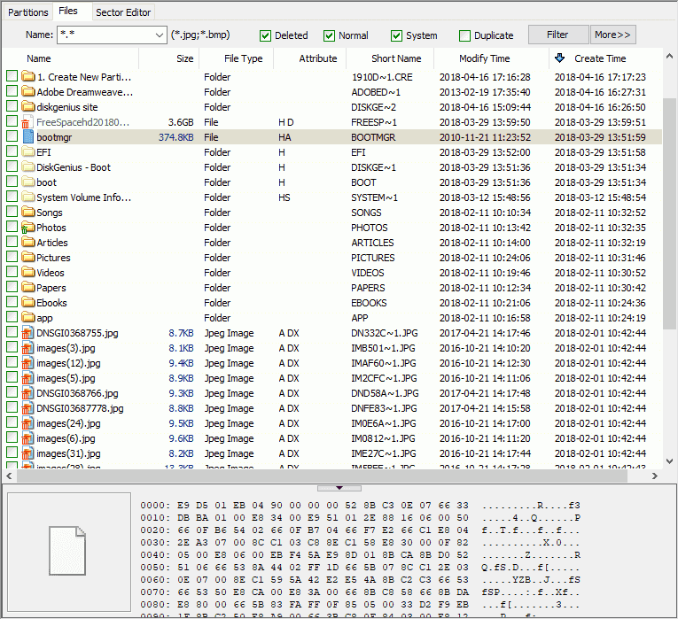The image size is (678, 619).
Task: Click the images(24).jpg file icon
Action: click(x=27, y=423)
